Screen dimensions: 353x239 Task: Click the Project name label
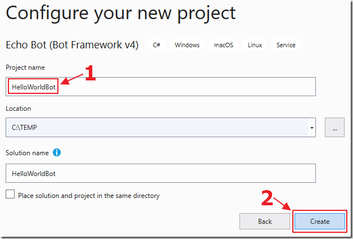[x=25, y=67]
